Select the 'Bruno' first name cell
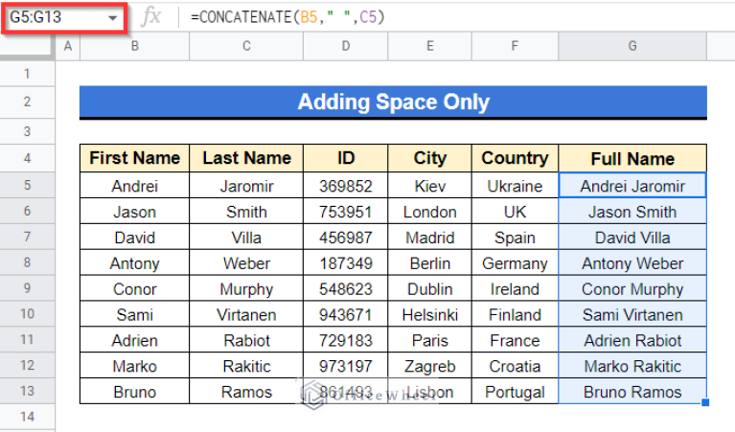The height and width of the screenshot is (432, 735). point(134,392)
